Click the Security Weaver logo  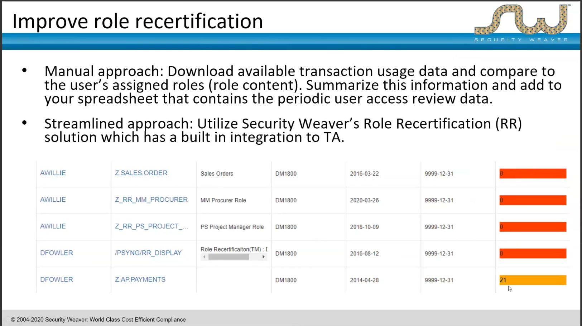pos(521,23)
